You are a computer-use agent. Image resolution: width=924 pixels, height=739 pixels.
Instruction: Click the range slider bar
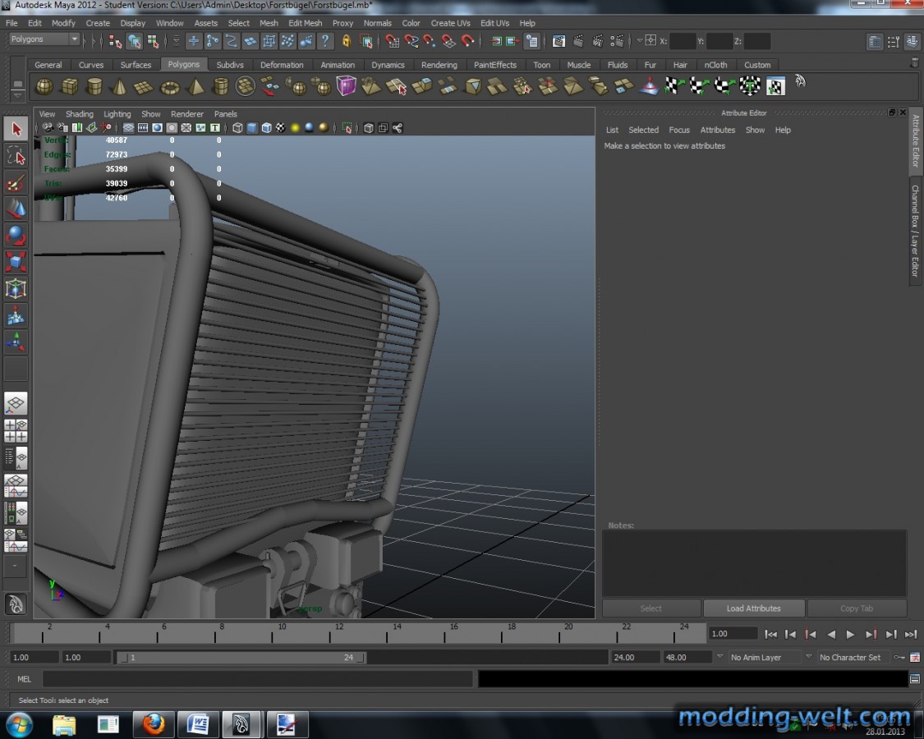(241, 657)
